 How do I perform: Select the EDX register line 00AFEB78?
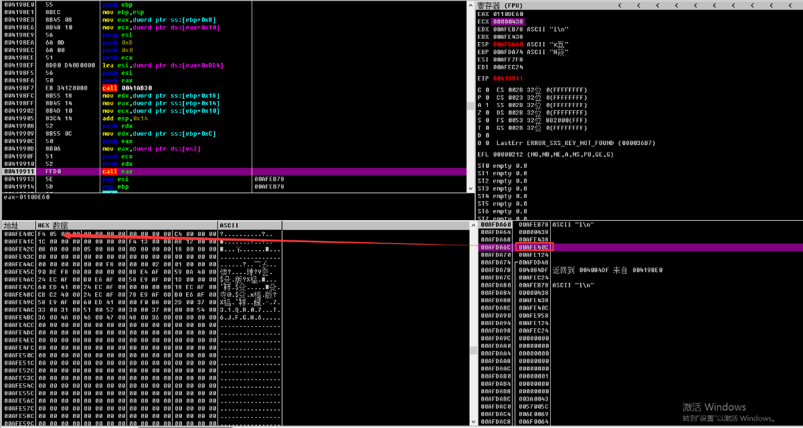tap(524, 29)
